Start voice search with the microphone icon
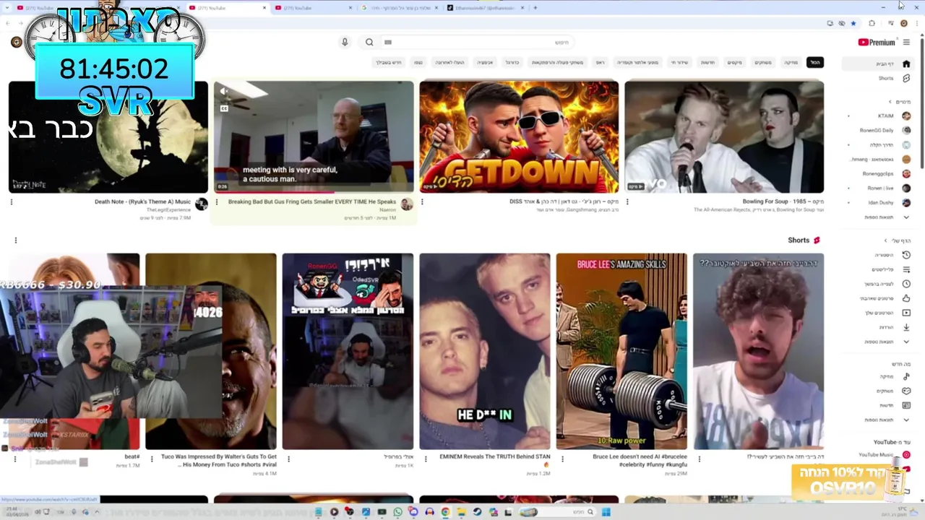The image size is (925, 520). (345, 42)
